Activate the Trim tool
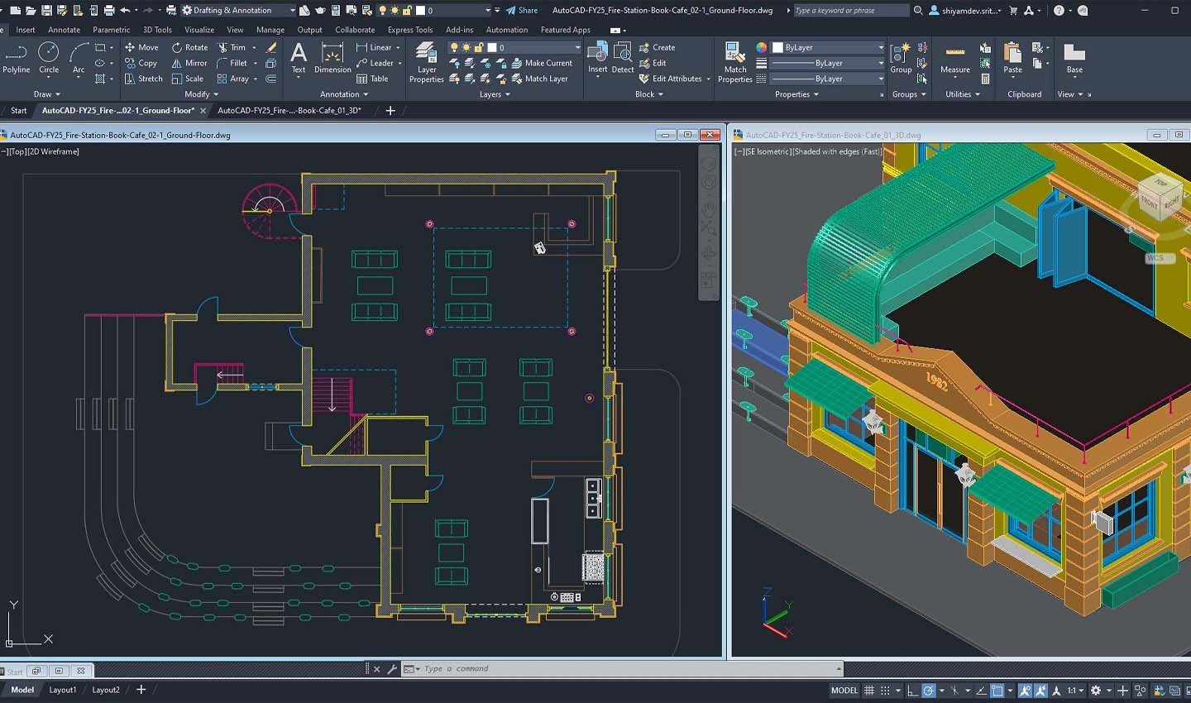The height and width of the screenshot is (703, 1191). pyautogui.click(x=231, y=47)
